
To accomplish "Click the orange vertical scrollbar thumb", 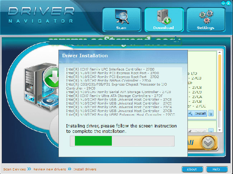I will 220,83.
